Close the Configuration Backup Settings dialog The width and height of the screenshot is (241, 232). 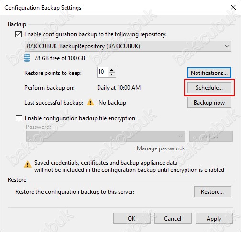233,7
